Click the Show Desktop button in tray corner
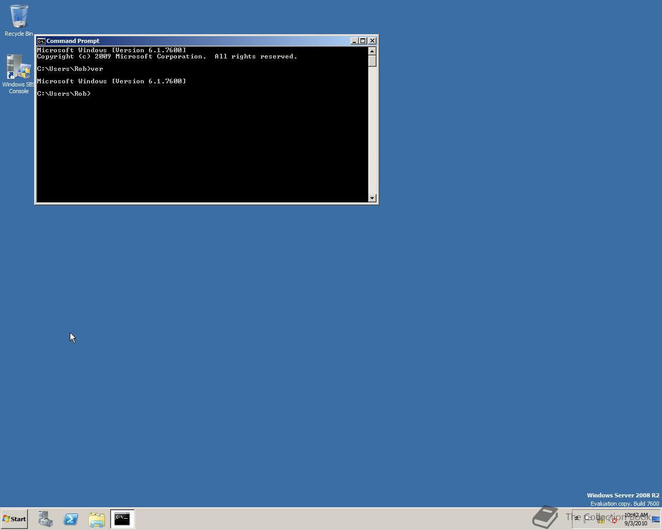 pos(656,519)
